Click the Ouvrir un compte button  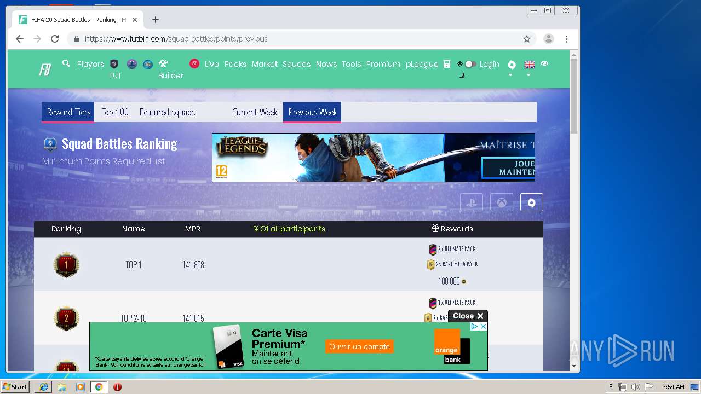coord(360,346)
